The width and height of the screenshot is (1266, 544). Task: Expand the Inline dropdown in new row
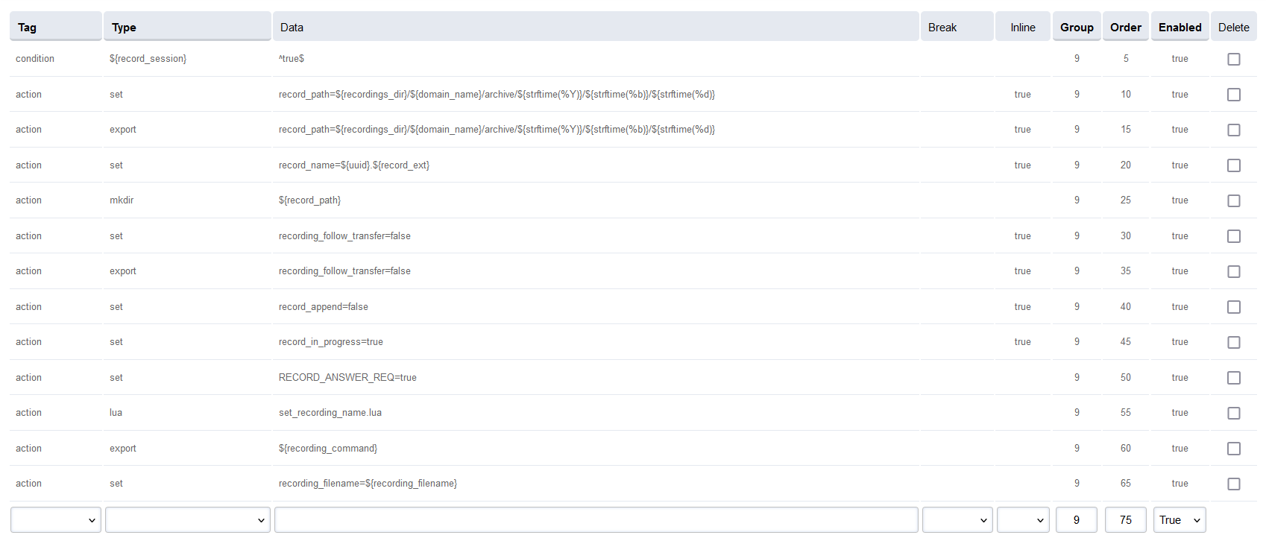click(x=1022, y=520)
